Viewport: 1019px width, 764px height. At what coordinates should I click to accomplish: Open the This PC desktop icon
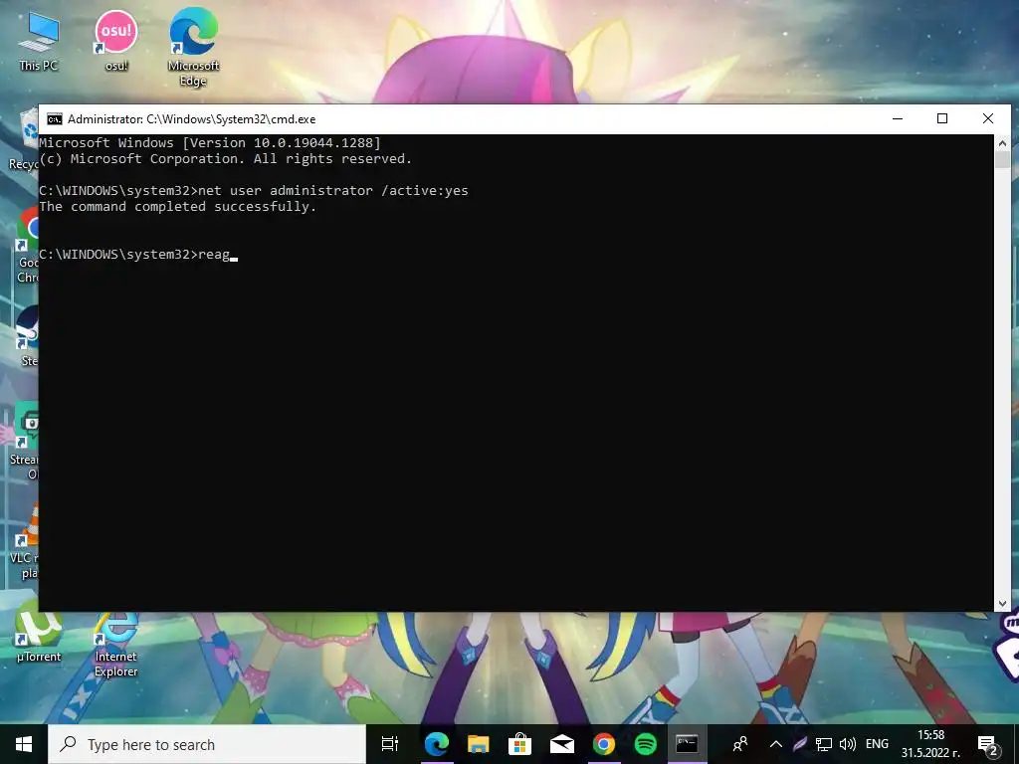click(39, 40)
